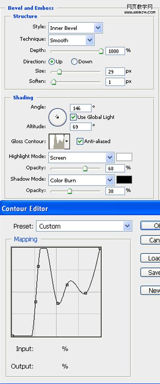This screenshot has width=160, height=384.
Task: Click the Save button in Contour Editor
Action: point(150,272)
